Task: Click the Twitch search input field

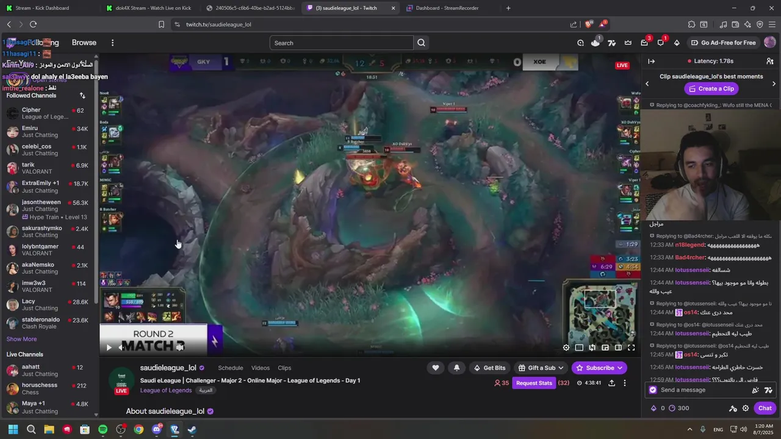Action: [x=342, y=43]
